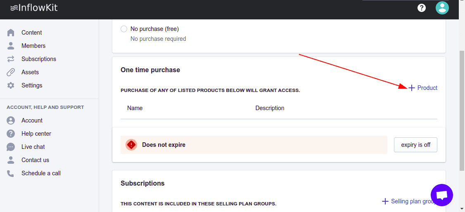Open help via top-bar question mark icon
Screen dimensions: 465x212
click(422, 8)
